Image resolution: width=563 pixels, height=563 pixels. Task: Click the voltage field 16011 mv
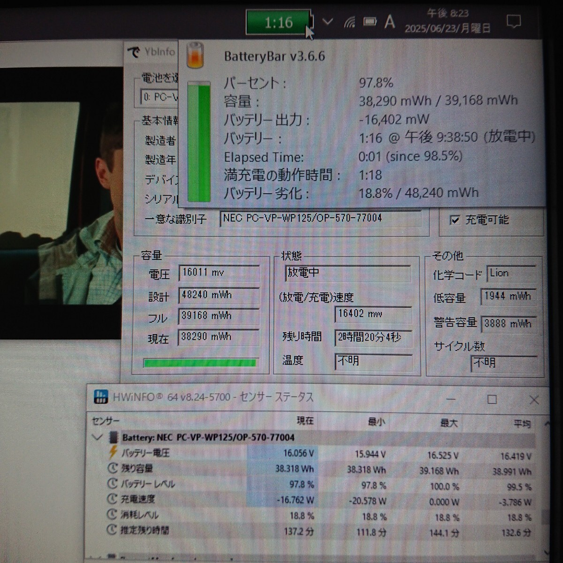click(219, 273)
